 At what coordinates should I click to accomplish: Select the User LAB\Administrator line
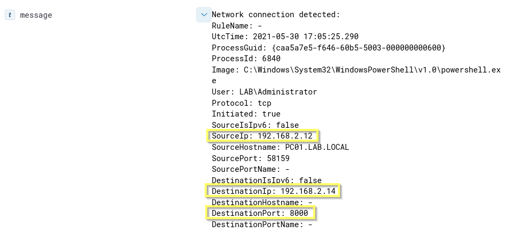tap(264, 92)
